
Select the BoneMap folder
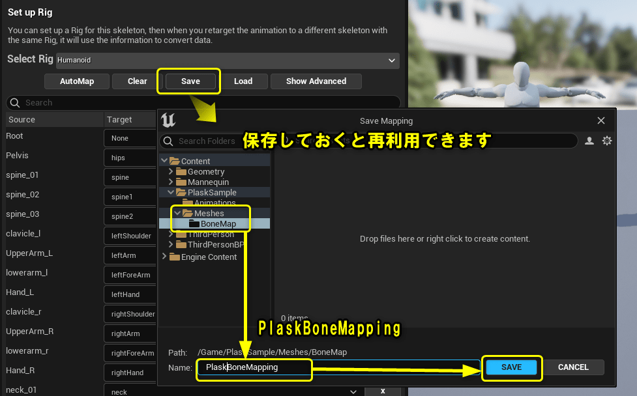pyautogui.click(x=218, y=223)
